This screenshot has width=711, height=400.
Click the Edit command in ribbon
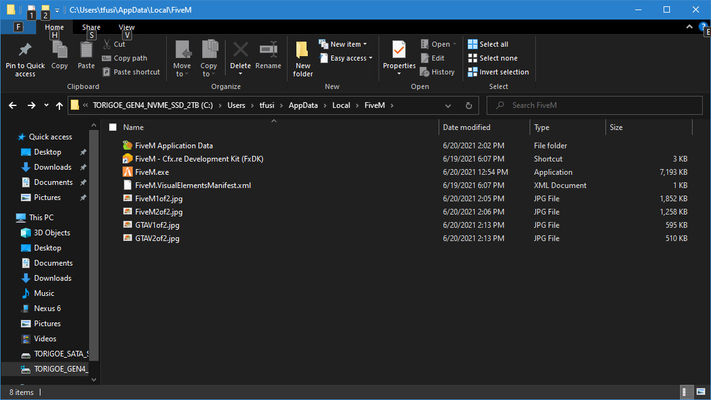pyautogui.click(x=432, y=58)
